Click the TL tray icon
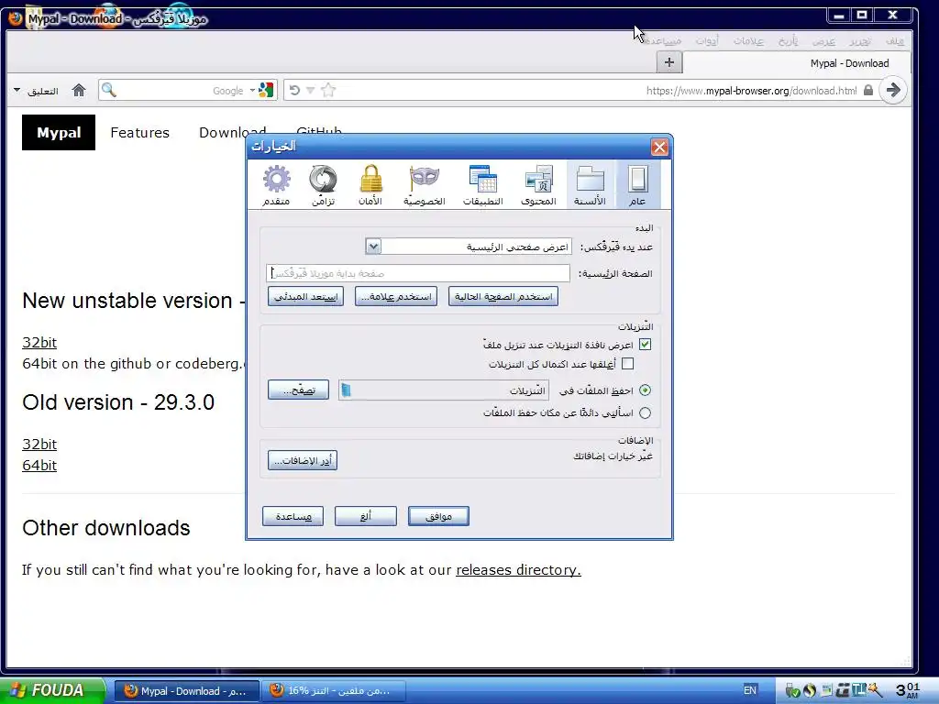This screenshot has height=704, width=939. (x=859, y=690)
